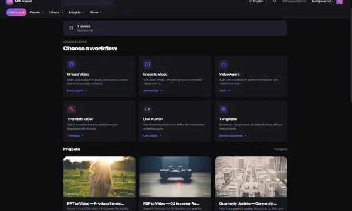The image size is (352, 211).
Task: Click the Live Avatar camera icon
Action: tap(147, 109)
